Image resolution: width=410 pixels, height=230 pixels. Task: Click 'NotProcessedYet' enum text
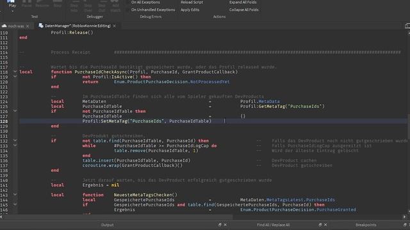tap(209, 82)
